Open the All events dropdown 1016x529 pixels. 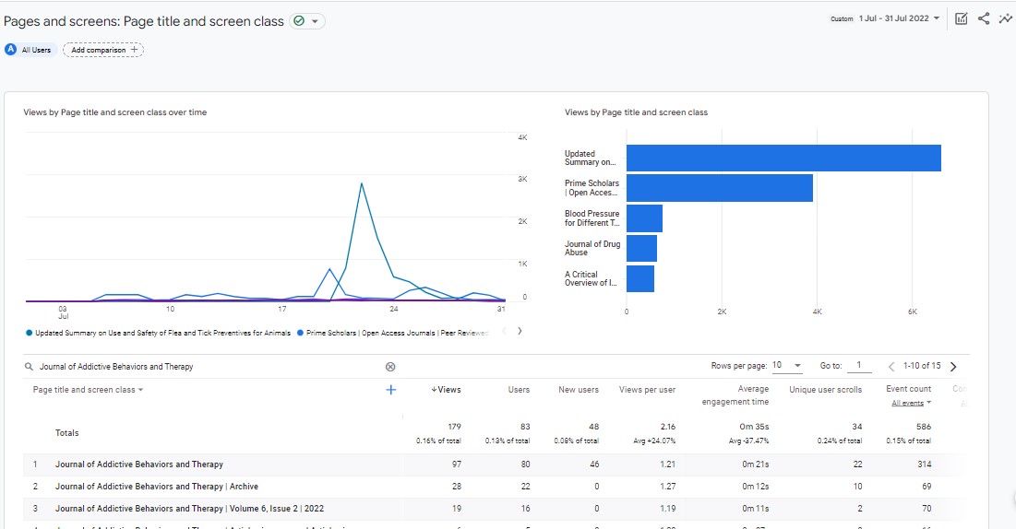[x=912, y=403]
